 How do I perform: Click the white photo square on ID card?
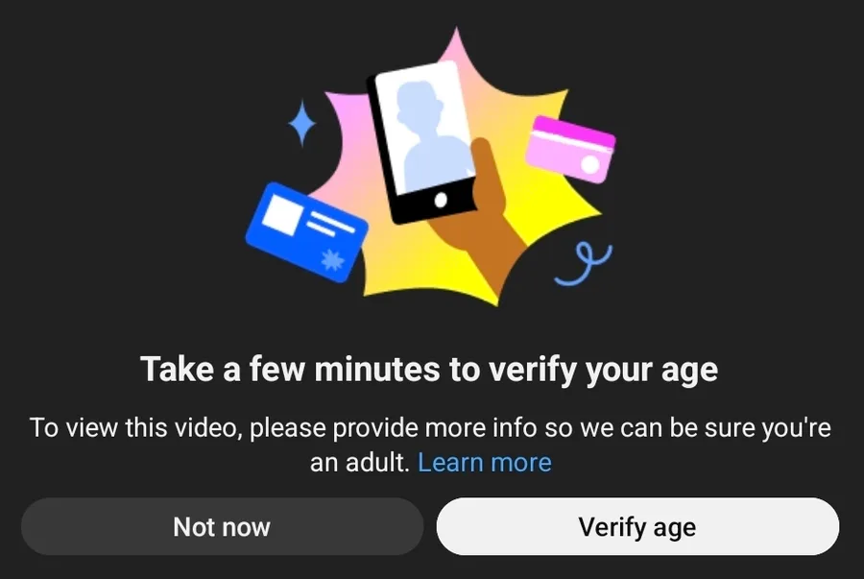pyautogui.click(x=281, y=215)
